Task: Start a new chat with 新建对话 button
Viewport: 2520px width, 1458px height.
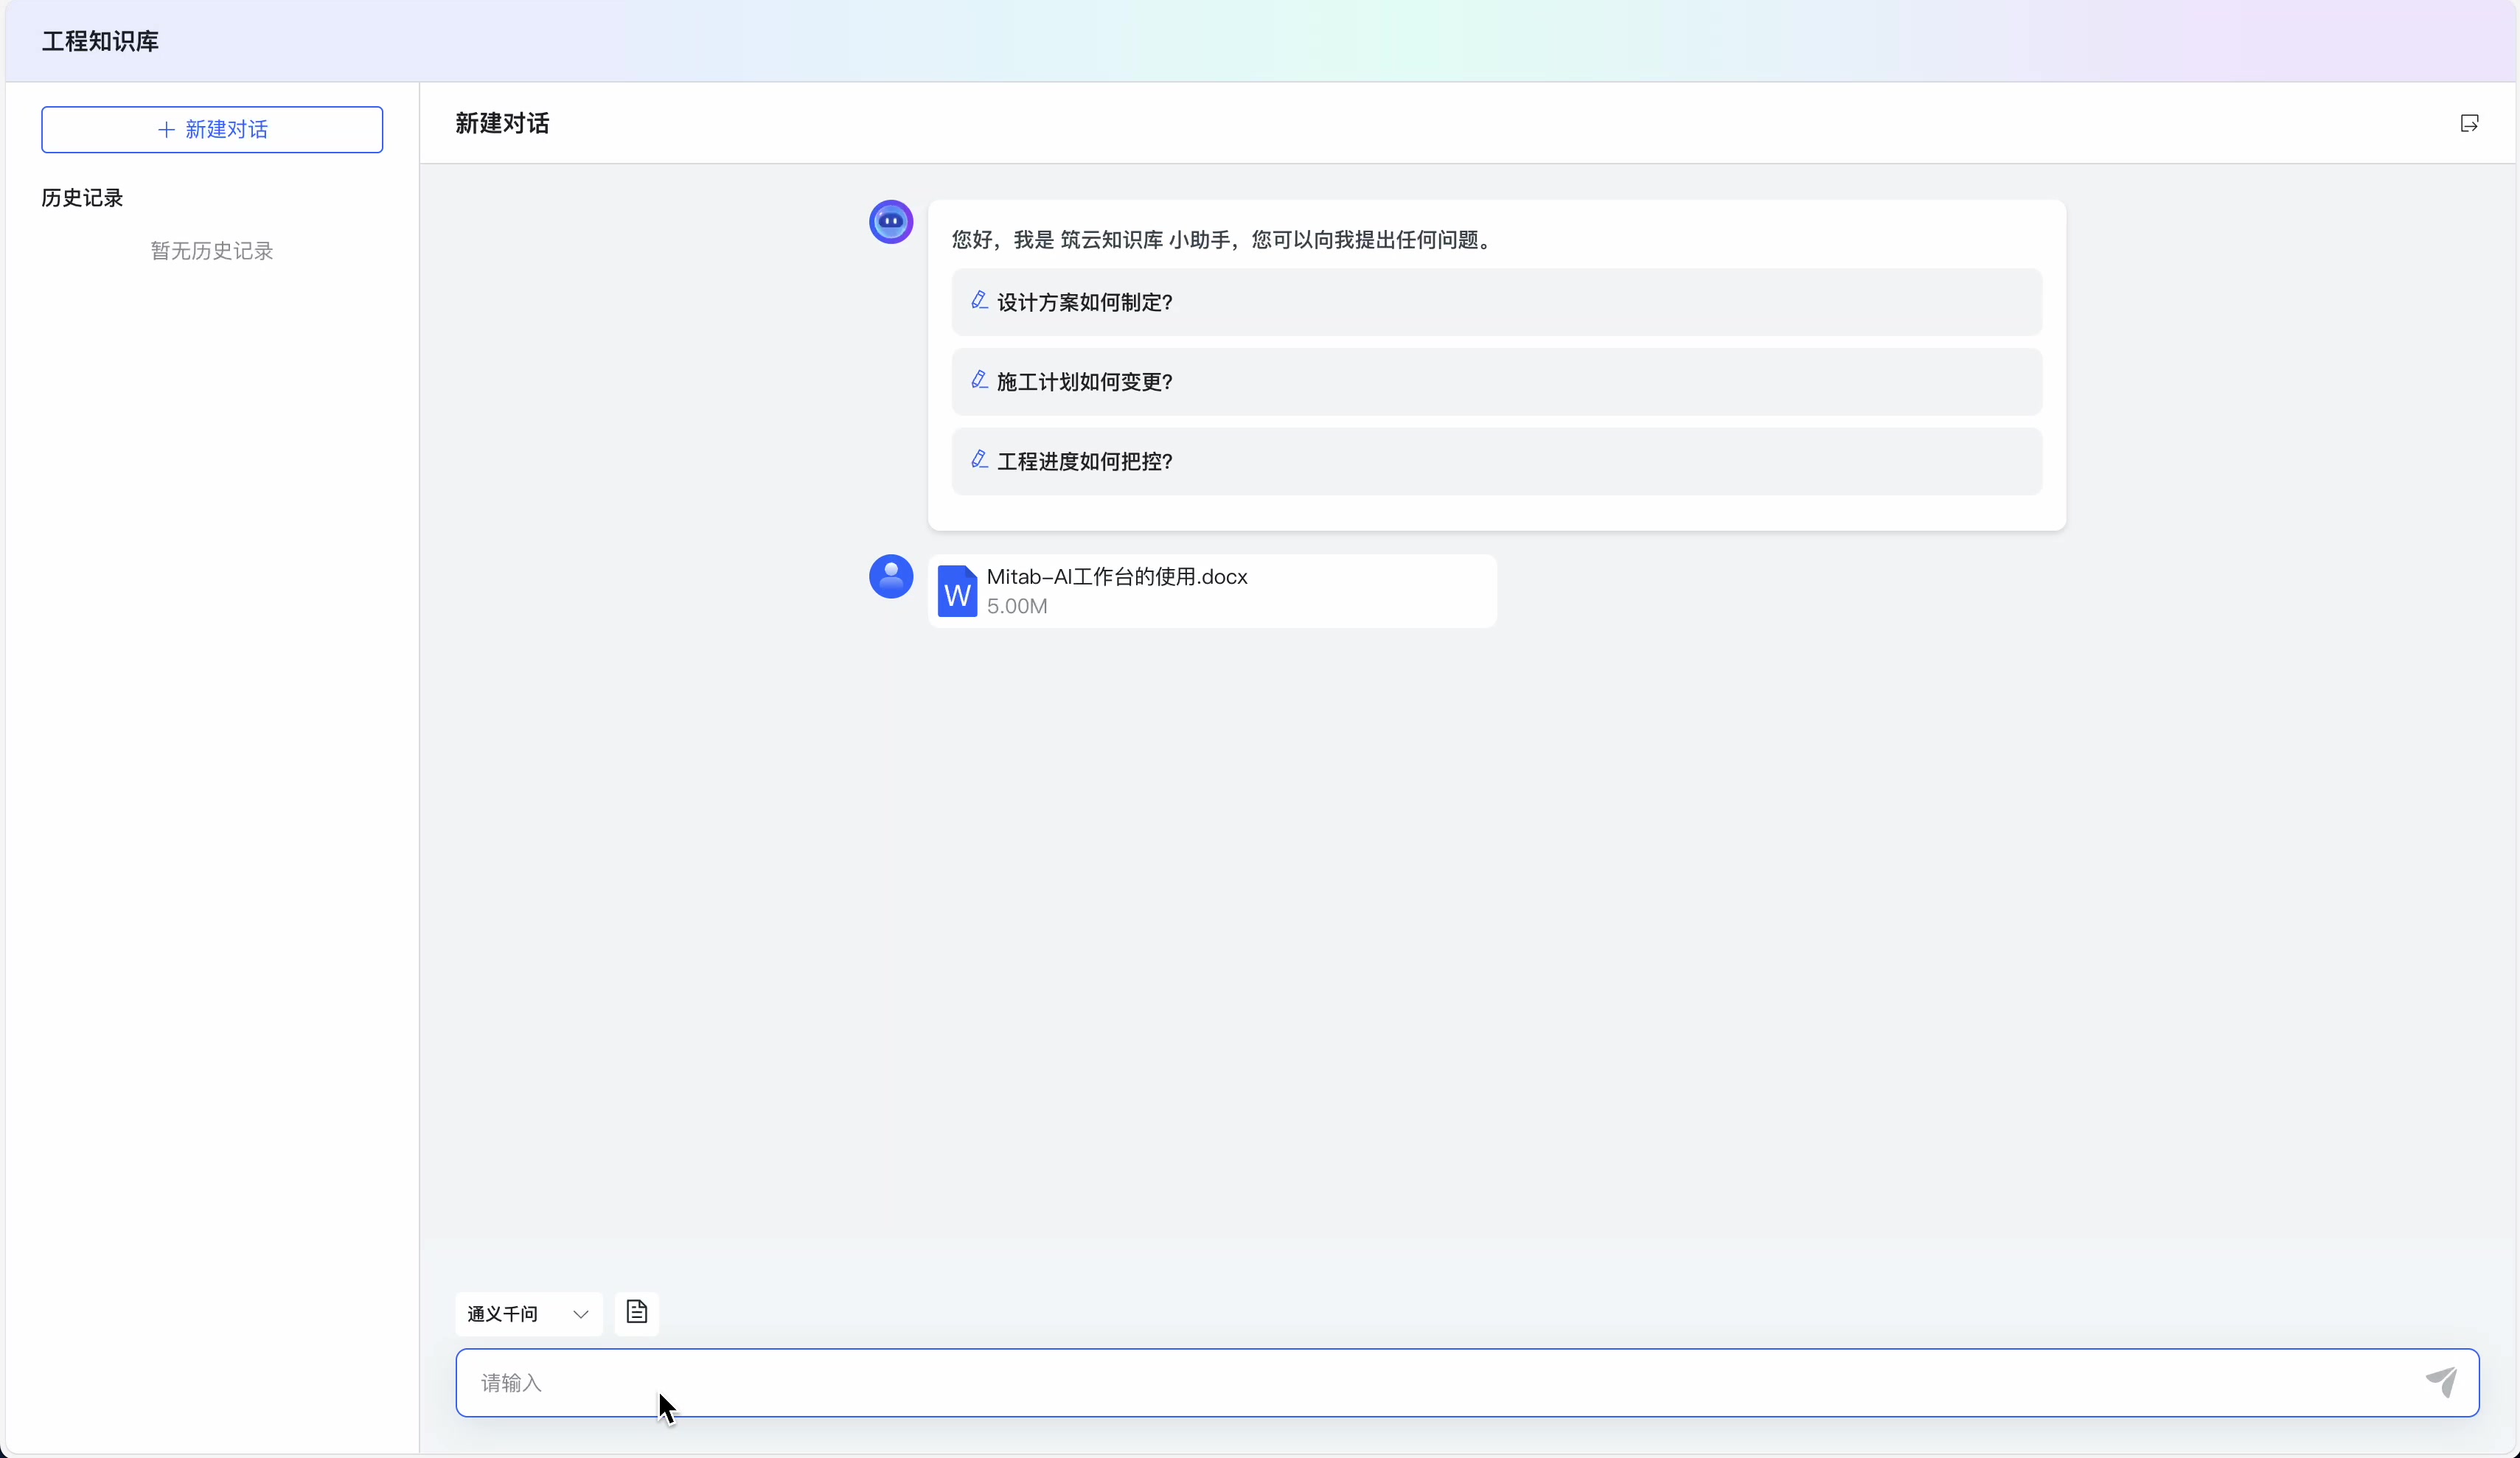Action: click(212, 130)
